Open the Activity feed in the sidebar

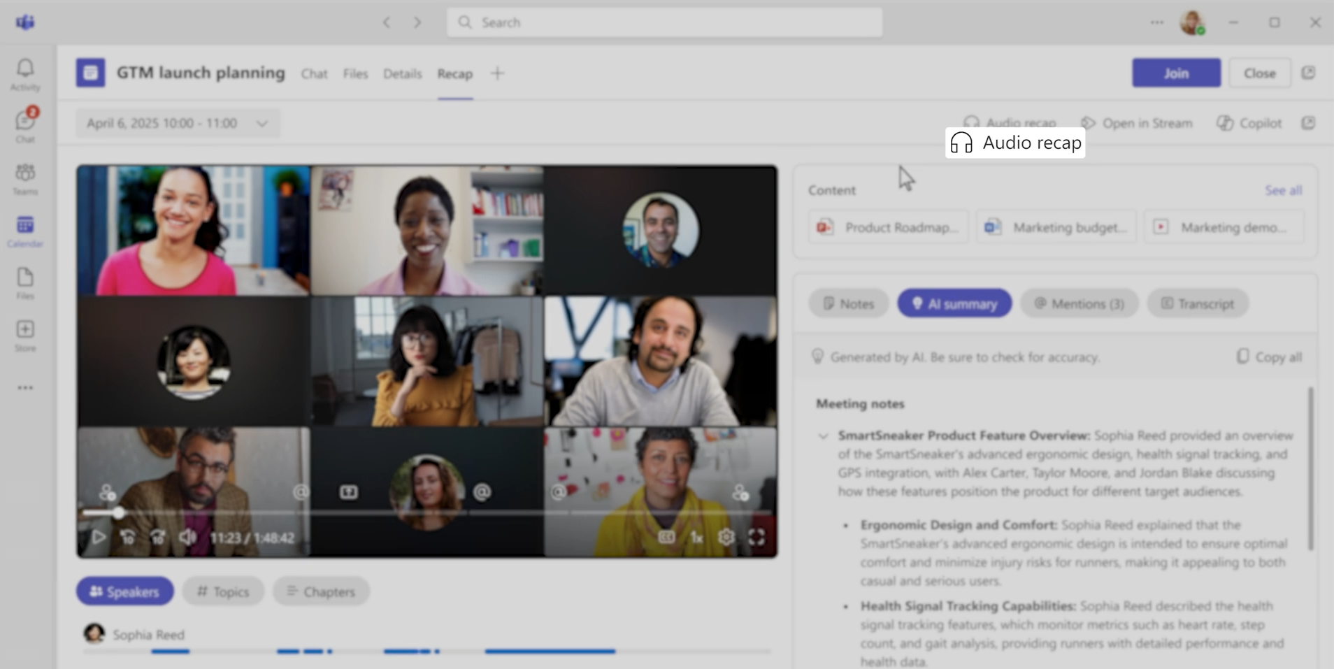(25, 75)
